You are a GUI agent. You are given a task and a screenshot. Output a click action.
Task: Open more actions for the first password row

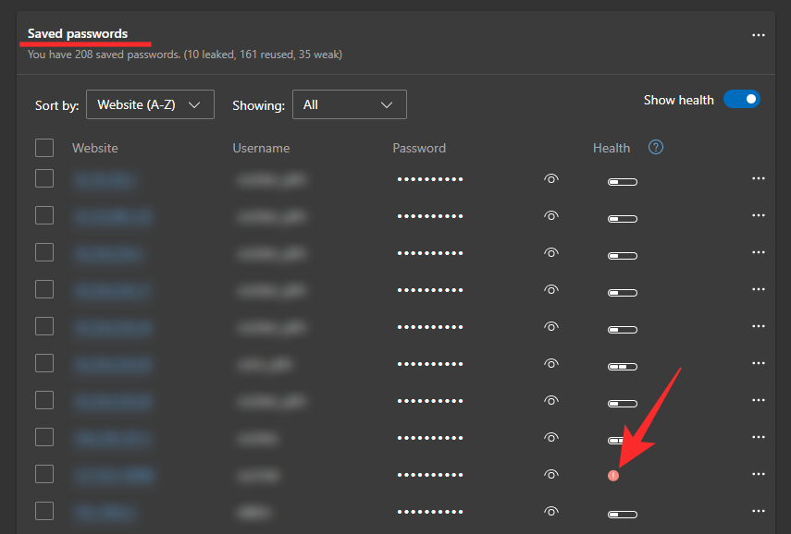(759, 179)
